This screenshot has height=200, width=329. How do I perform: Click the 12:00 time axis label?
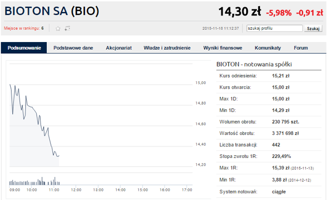(x=76, y=190)
